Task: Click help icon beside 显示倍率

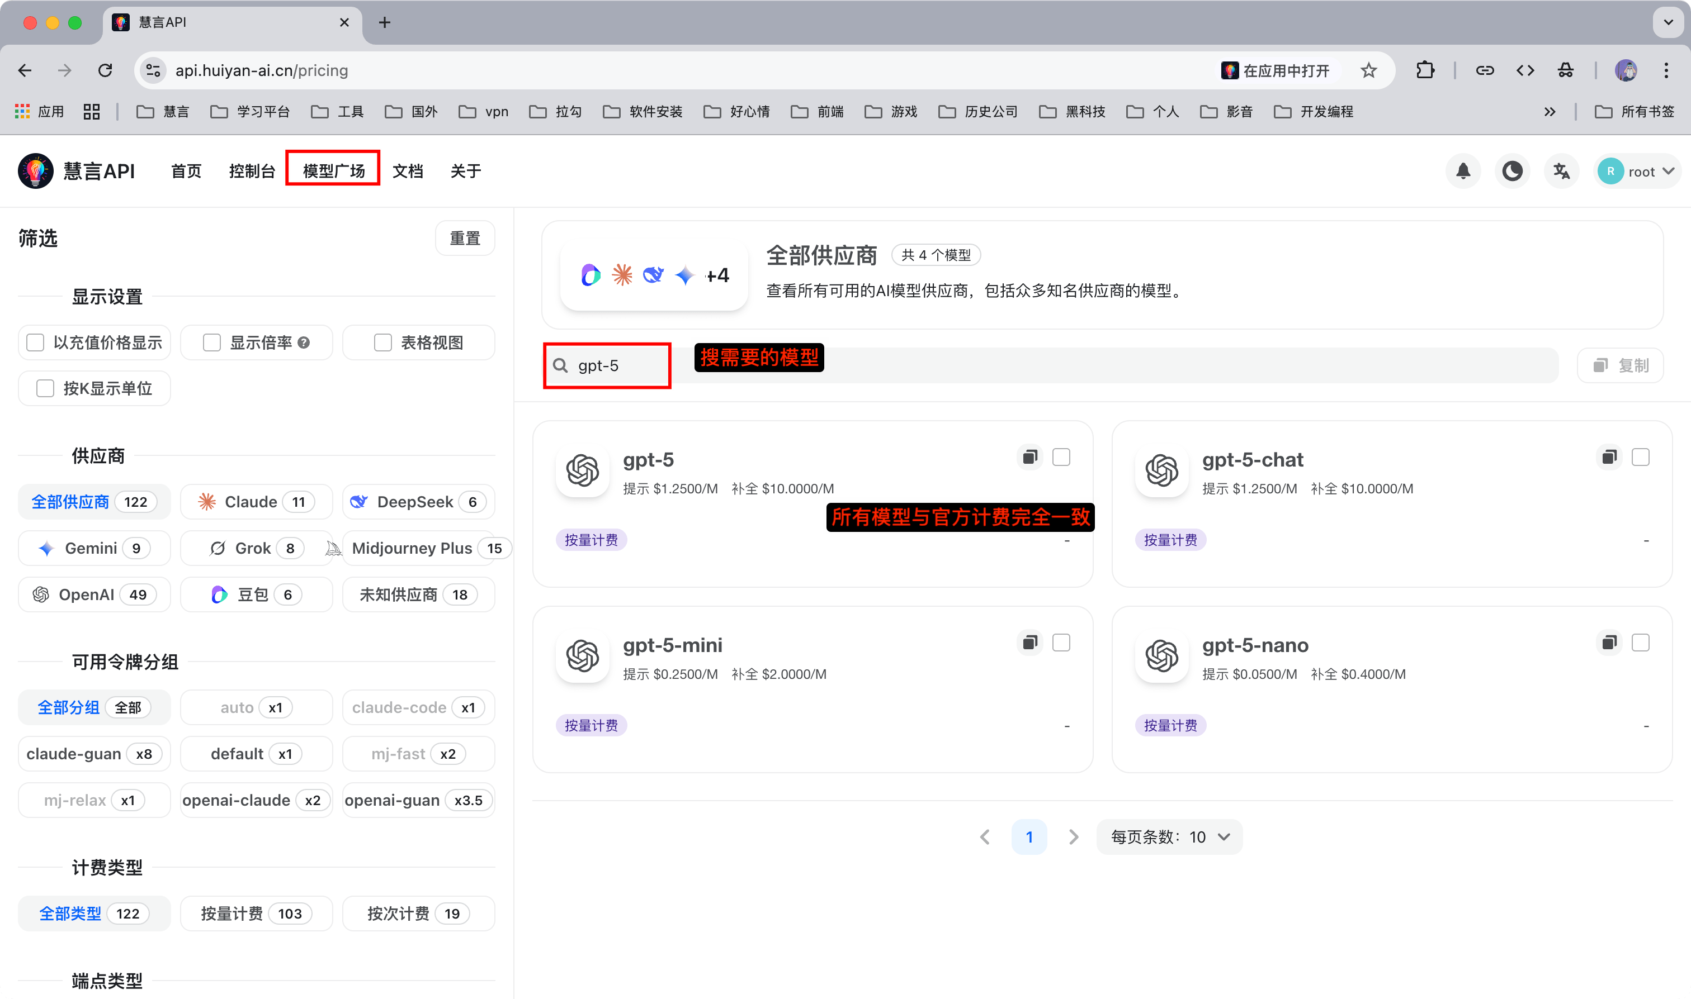Action: (x=304, y=342)
